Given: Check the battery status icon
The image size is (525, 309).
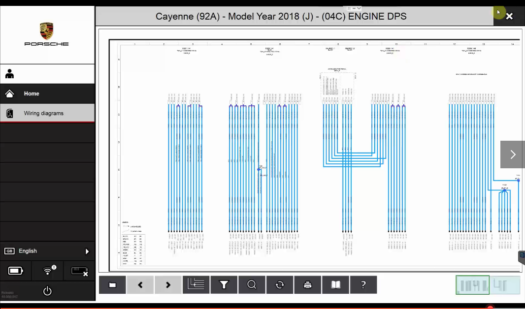Looking at the screenshot, I should coord(16,271).
